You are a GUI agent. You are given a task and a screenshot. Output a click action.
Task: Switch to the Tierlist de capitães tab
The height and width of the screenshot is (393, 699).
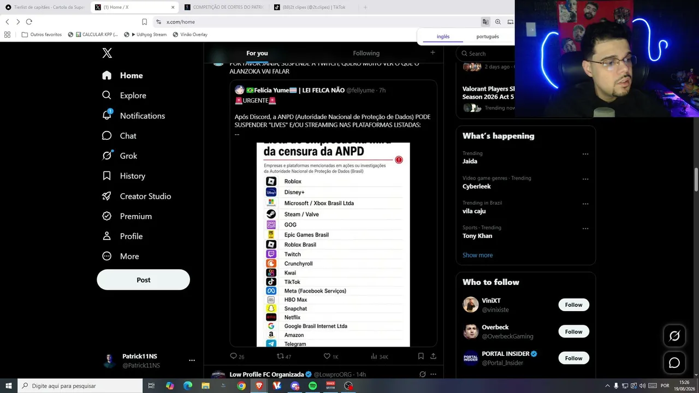(x=45, y=7)
